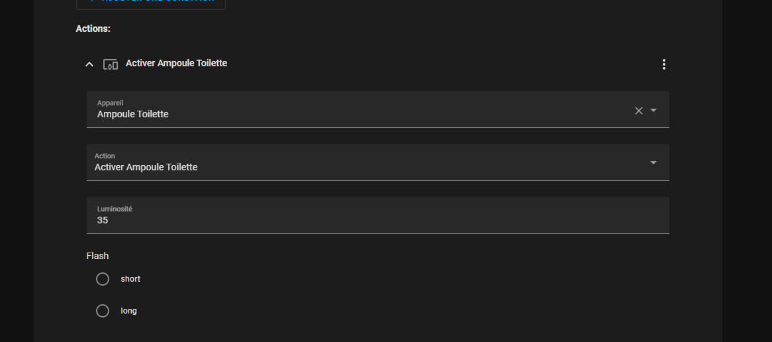Click the Activer Ampoule Toilette value in Action field
Screen dimensions: 772x342
tap(146, 167)
